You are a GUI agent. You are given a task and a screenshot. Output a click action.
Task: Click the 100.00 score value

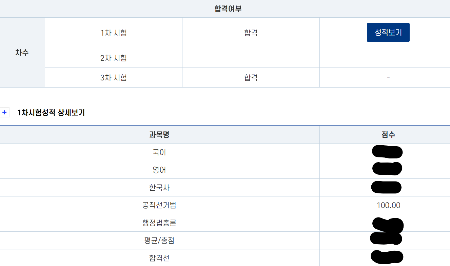click(388, 205)
